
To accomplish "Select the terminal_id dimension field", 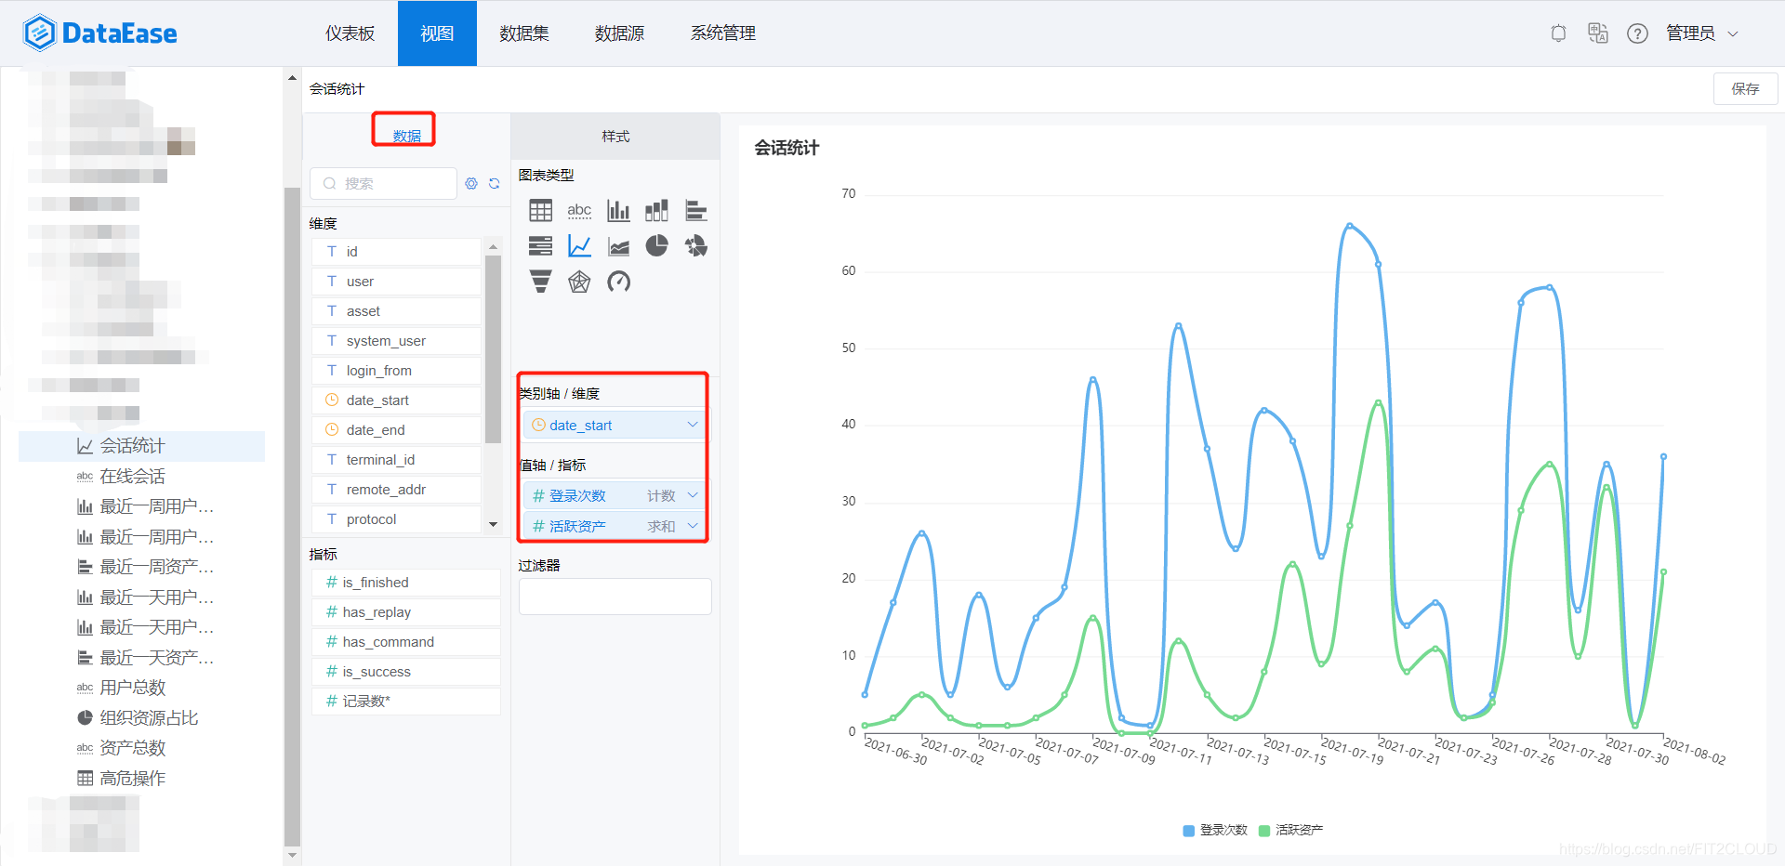I will pos(396,460).
